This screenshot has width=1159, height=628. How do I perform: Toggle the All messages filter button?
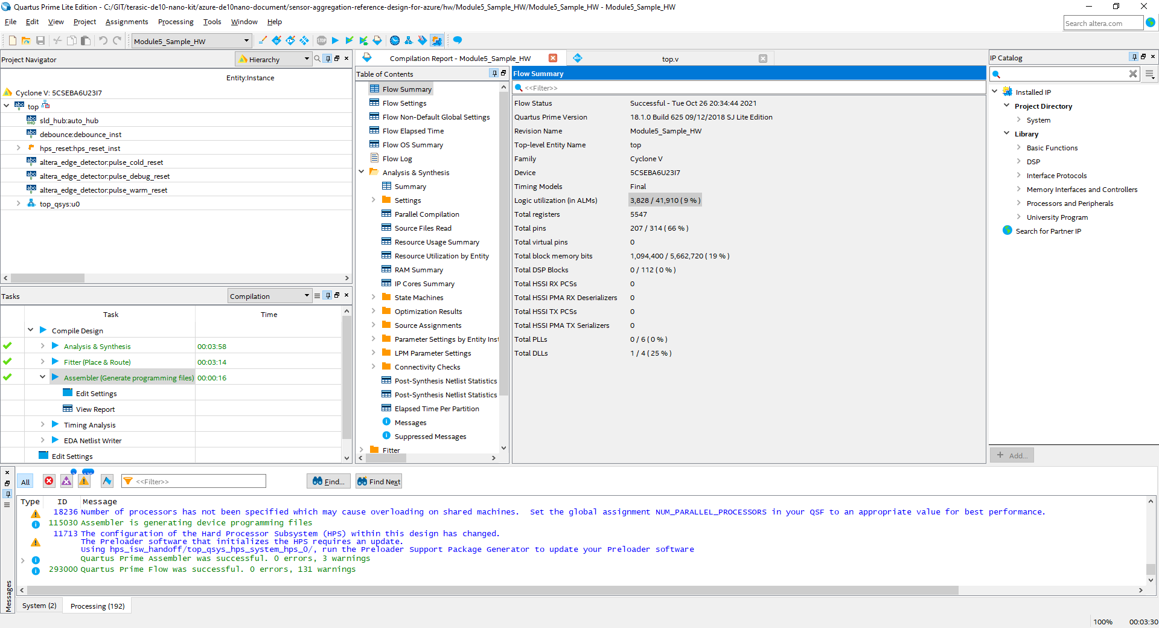[25, 482]
